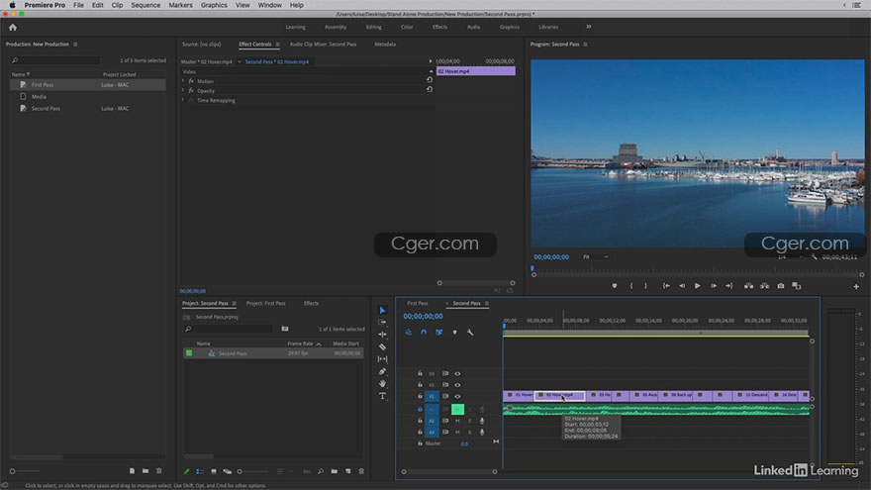Add a marker in the timeline header
The height and width of the screenshot is (490, 871).
pos(454,333)
